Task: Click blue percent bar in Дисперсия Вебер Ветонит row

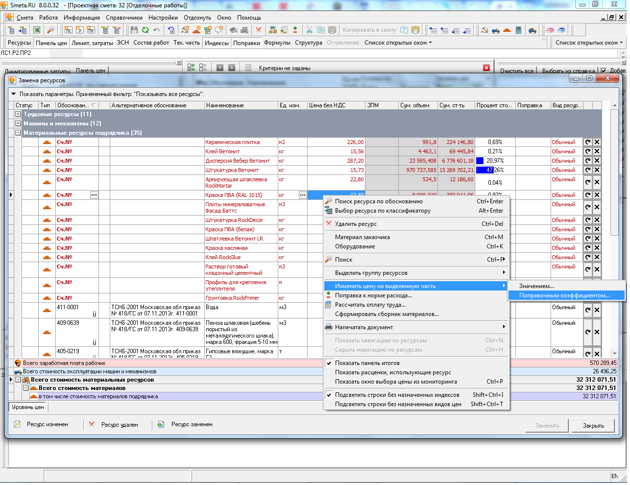Action: (480, 161)
